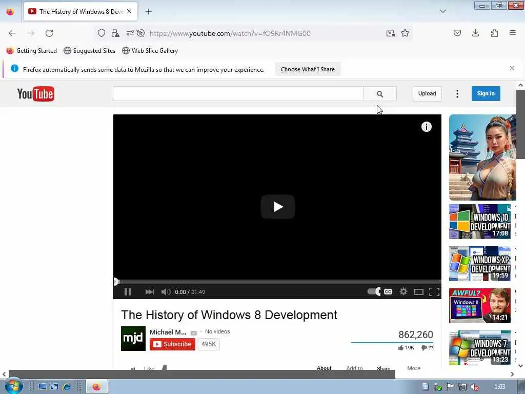This screenshot has width=525, height=394.
Task: Open the Windows XP Development video thumbnail
Action: point(480,264)
